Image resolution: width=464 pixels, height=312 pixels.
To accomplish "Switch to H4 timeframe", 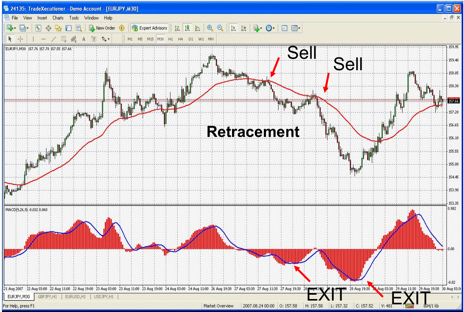I will (x=180, y=39).
